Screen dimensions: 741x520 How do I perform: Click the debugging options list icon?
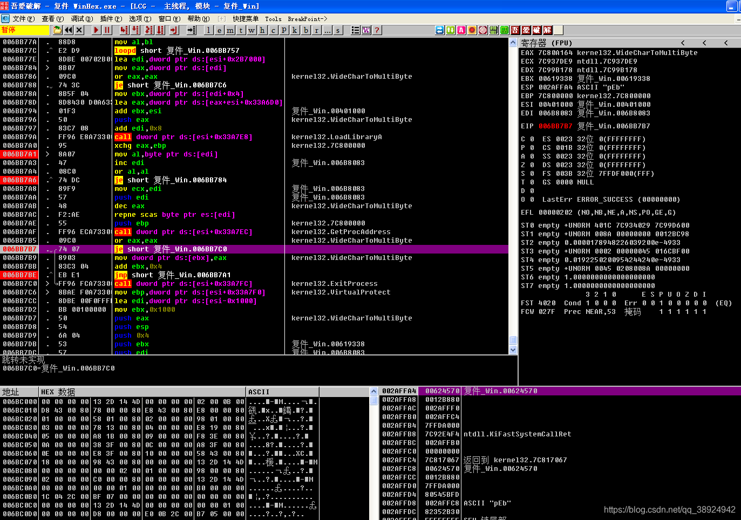356,30
